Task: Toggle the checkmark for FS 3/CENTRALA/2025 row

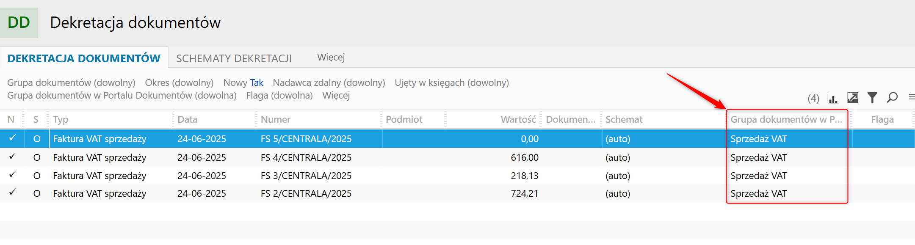Action: click(12, 175)
